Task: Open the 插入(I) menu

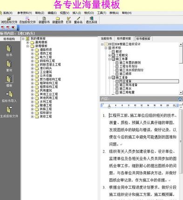Action: click(x=77, y=13)
